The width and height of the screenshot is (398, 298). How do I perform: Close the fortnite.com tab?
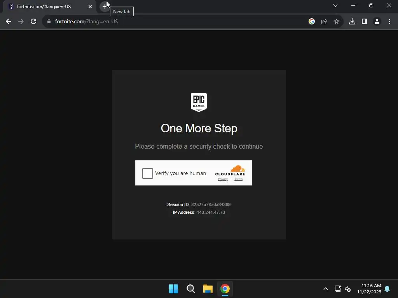pyautogui.click(x=90, y=7)
